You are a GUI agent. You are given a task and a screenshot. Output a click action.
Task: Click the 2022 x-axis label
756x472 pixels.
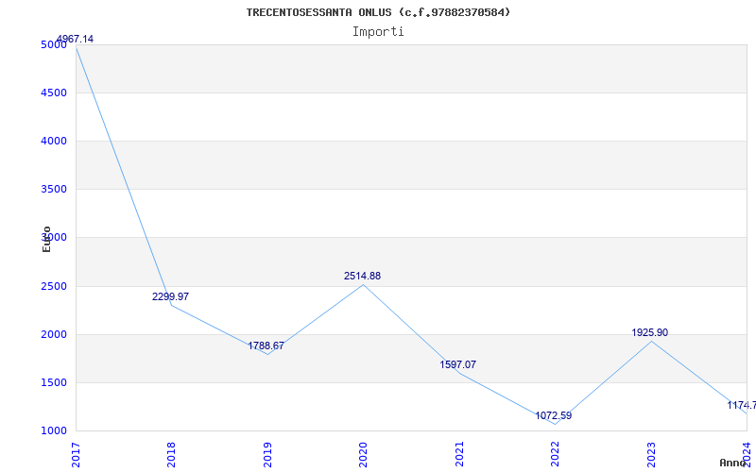click(x=555, y=454)
